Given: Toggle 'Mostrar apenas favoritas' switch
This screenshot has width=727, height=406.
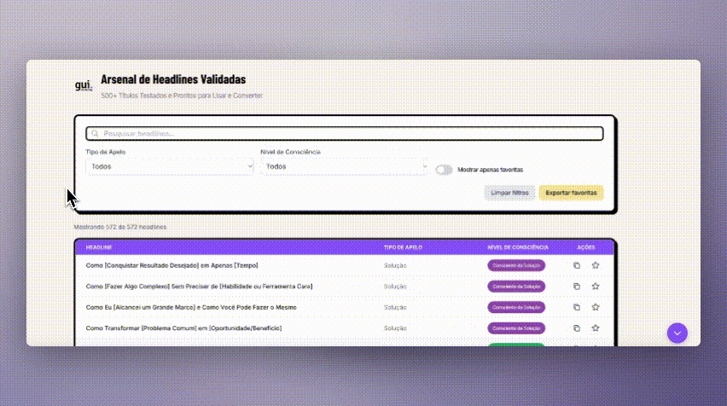Looking at the screenshot, I should (444, 170).
